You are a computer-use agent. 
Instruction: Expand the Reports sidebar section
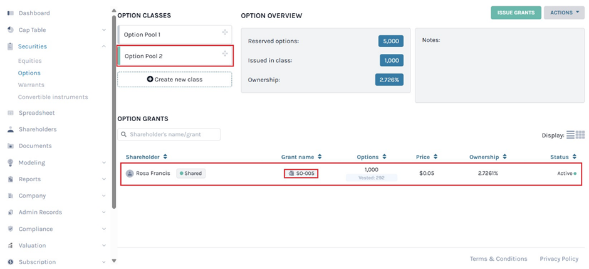103,179
